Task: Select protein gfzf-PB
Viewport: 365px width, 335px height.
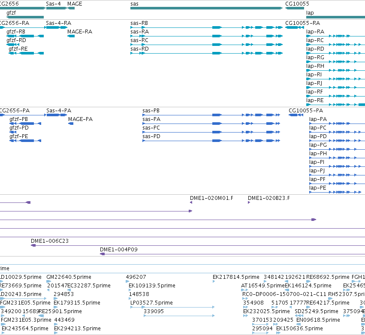Action: (25, 124)
